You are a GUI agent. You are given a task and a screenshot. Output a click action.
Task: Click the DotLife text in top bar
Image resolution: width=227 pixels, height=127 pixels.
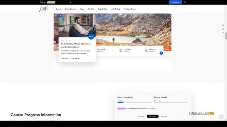(43, 2)
